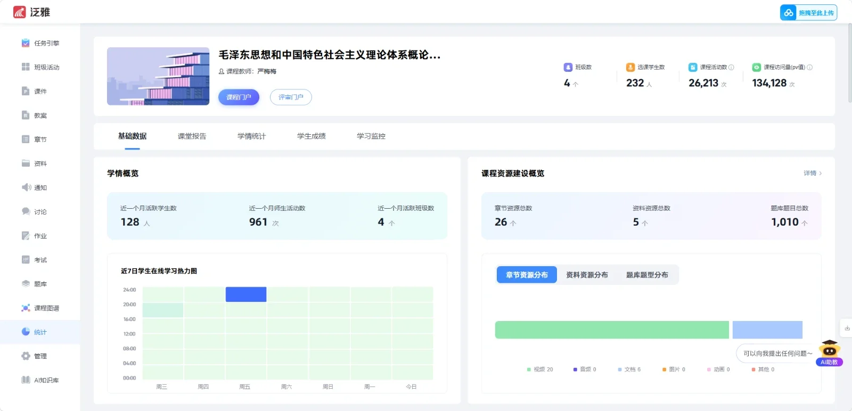The width and height of the screenshot is (852, 411).
Task: Click the download icon at right edge
Action: coord(847,328)
